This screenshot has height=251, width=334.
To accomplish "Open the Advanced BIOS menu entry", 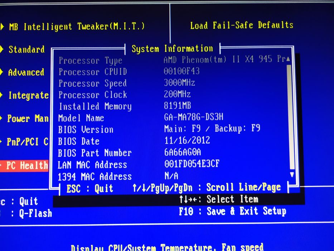I will (x=26, y=72).
